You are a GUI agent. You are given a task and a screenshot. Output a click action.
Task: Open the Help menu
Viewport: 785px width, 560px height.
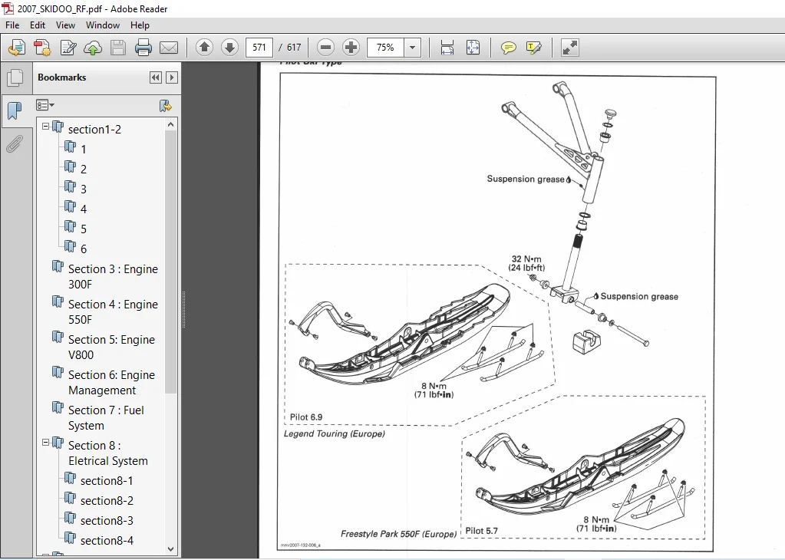pos(140,25)
